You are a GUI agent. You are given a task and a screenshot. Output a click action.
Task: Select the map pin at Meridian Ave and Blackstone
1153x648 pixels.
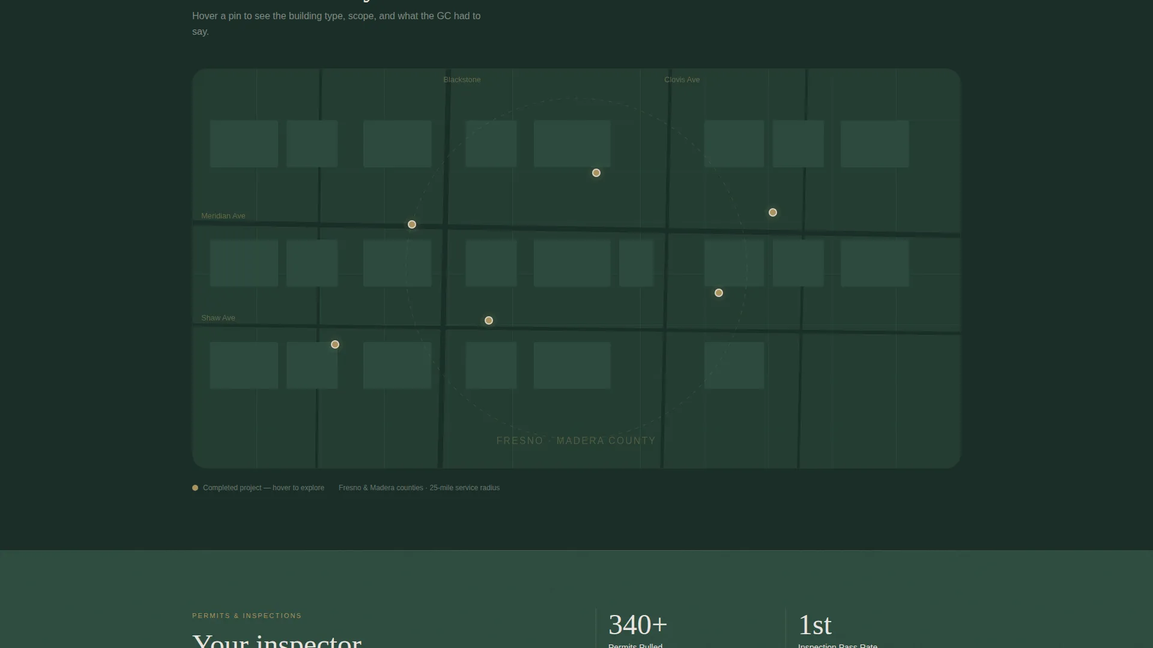tap(412, 224)
